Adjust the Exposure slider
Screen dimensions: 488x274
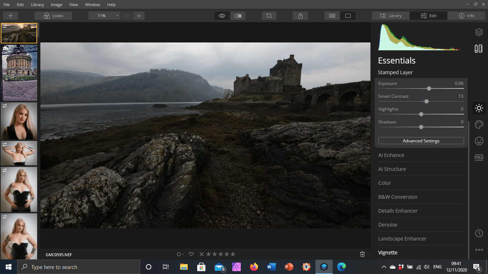pyautogui.click(x=429, y=88)
